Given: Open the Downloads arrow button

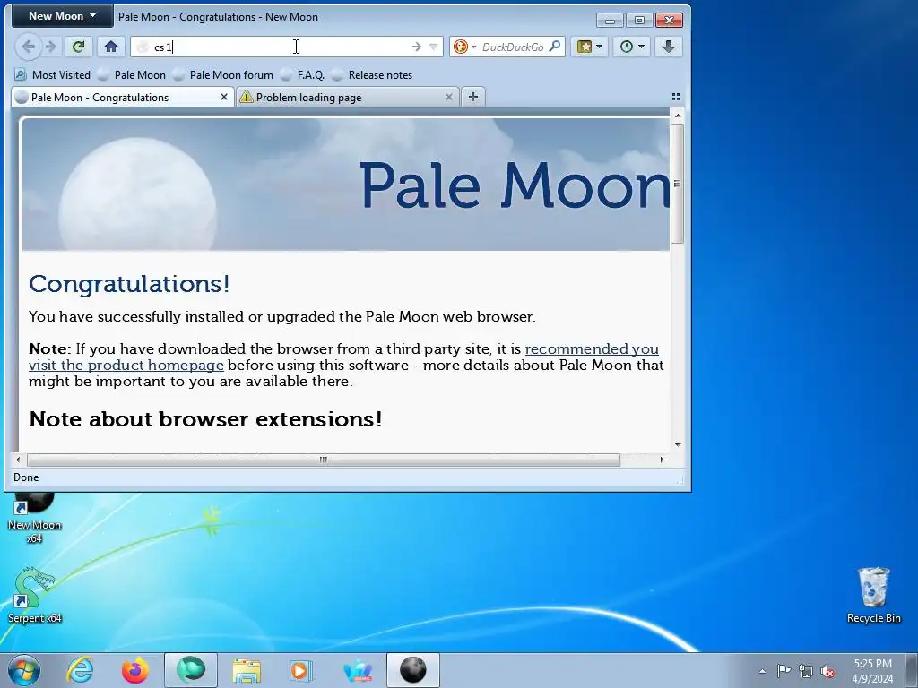Looking at the screenshot, I should click(x=669, y=47).
